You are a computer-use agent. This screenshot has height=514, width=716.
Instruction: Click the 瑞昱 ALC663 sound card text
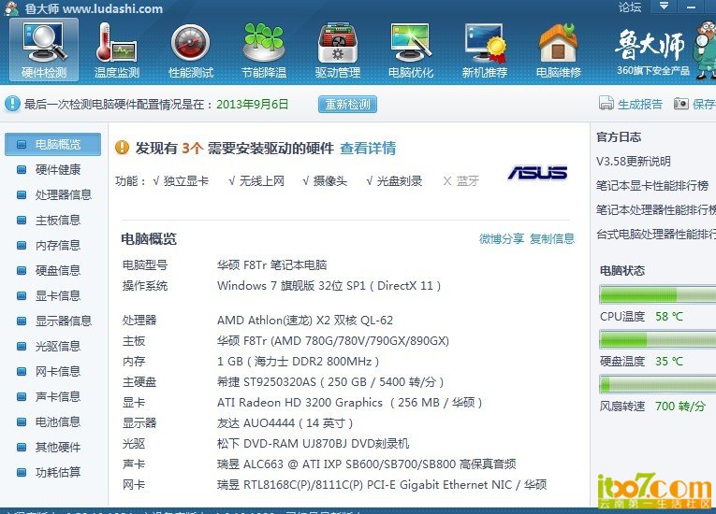(x=366, y=464)
